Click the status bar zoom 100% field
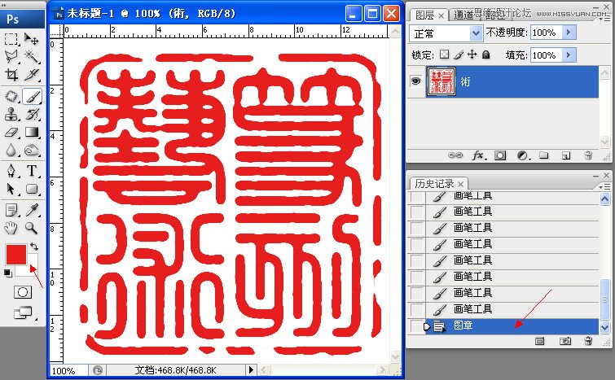Screen dimensions: 615x380 pos(68,370)
